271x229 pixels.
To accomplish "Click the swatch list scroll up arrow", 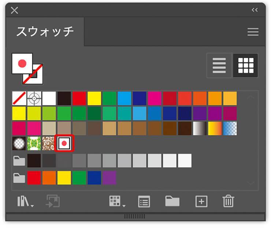I will tap(250, 97).
